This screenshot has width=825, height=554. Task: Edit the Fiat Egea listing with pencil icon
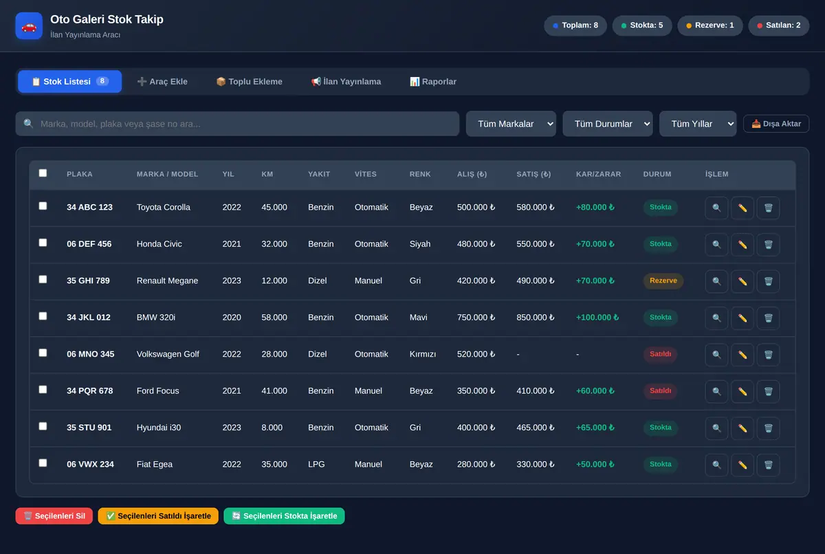tap(742, 465)
